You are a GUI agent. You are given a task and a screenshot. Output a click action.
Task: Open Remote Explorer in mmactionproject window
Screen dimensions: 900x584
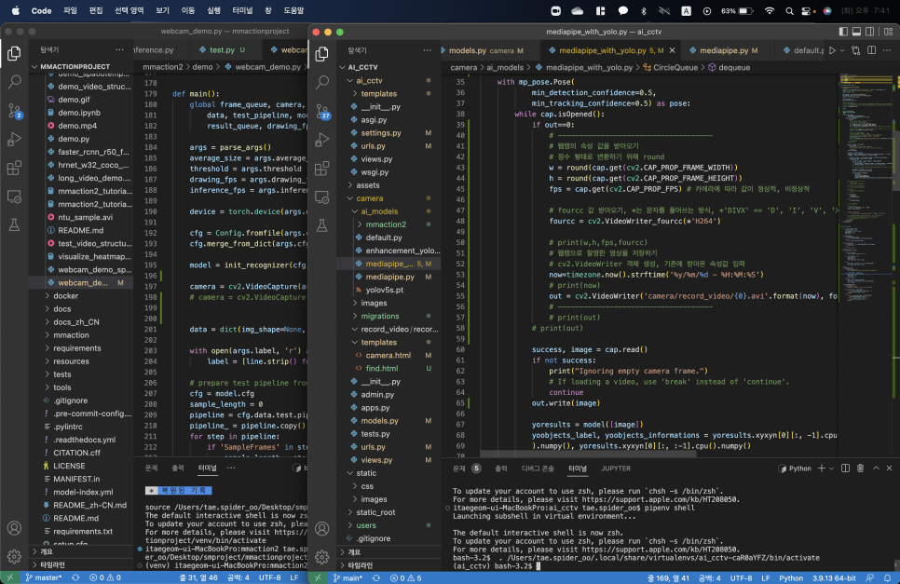pyautogui.click(x=14, y=197)
